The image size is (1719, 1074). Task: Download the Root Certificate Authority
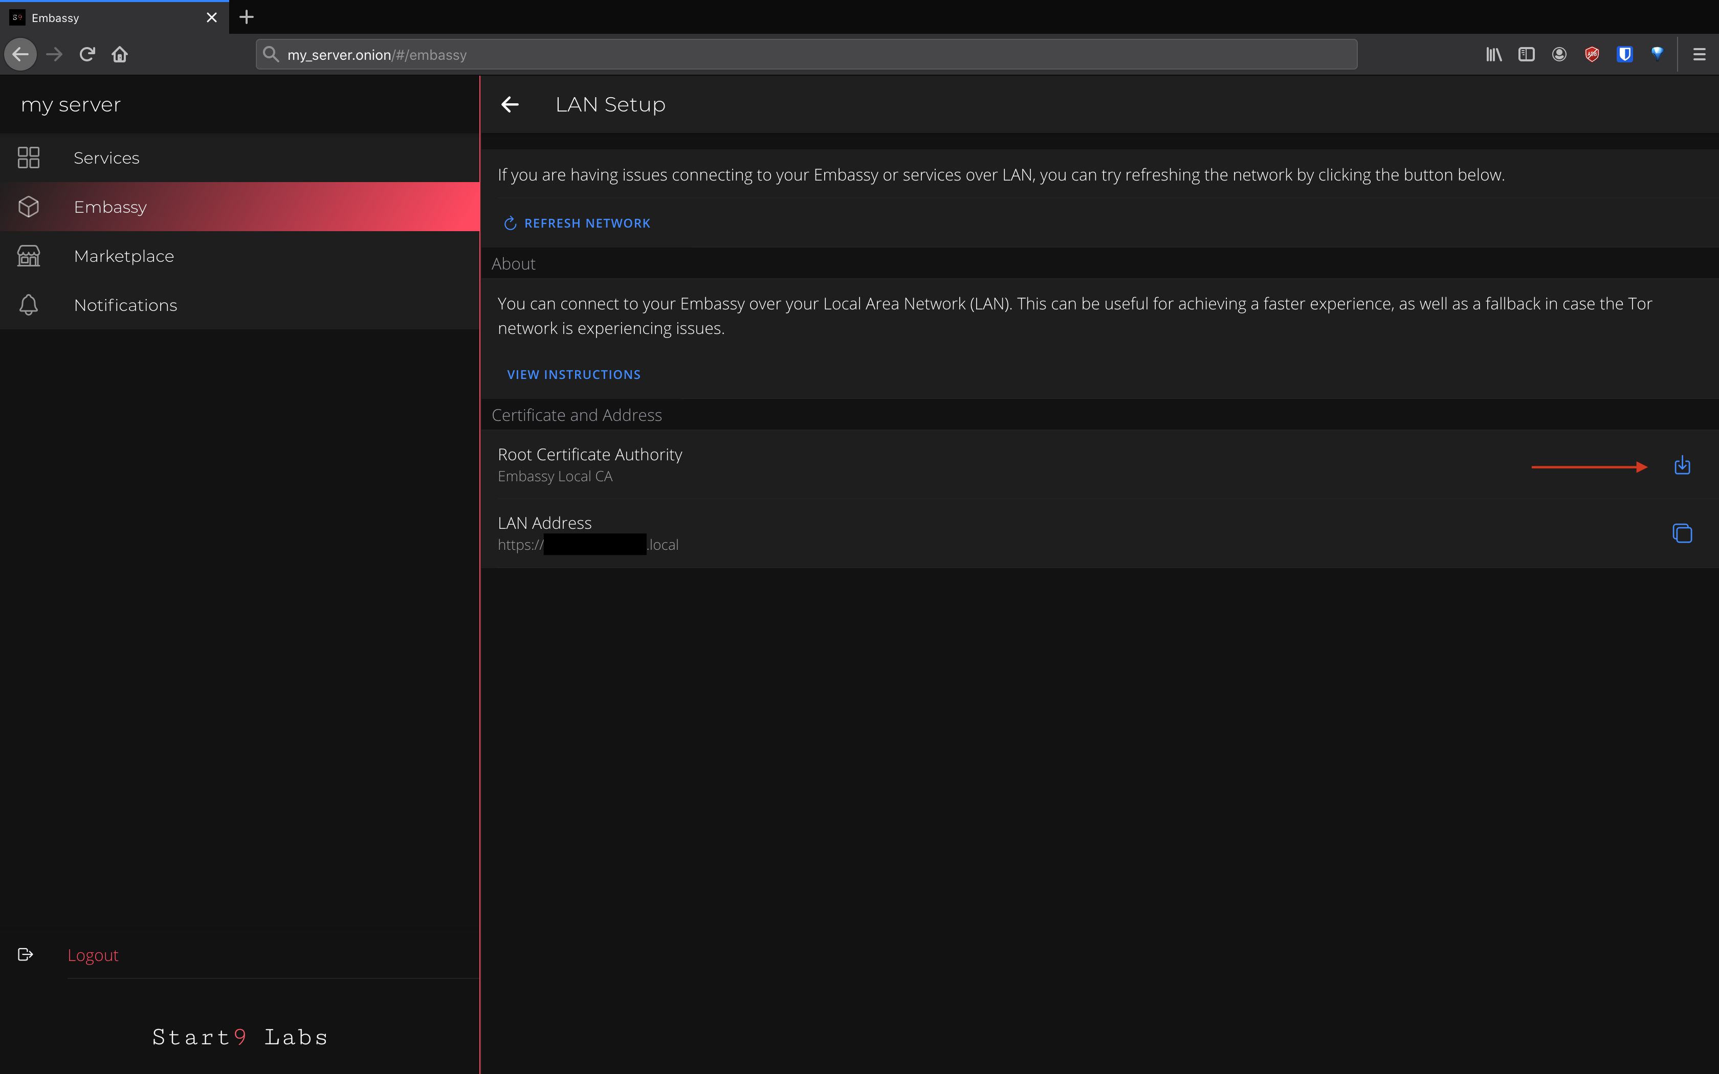(x=1681, y=465)
